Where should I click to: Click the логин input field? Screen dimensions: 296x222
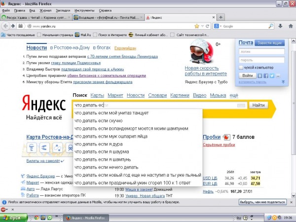261,51
